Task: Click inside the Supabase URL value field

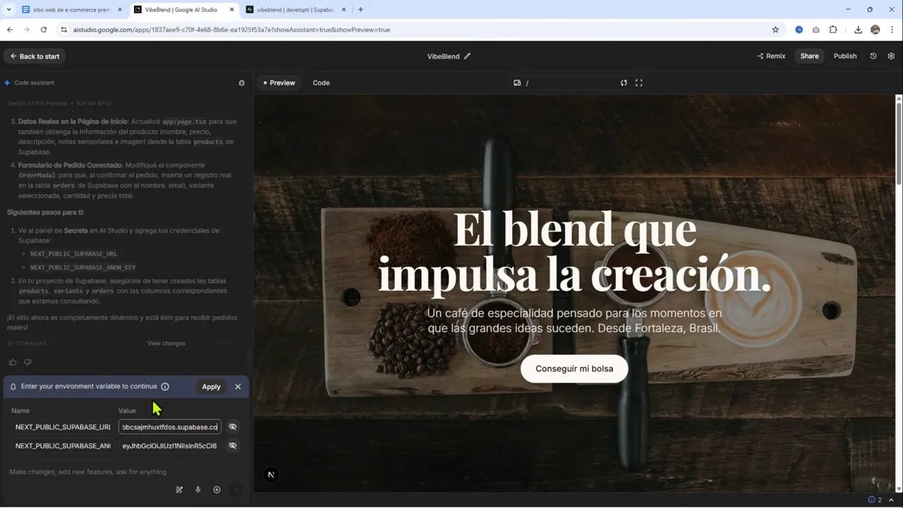Action: [x=168, y=427]
